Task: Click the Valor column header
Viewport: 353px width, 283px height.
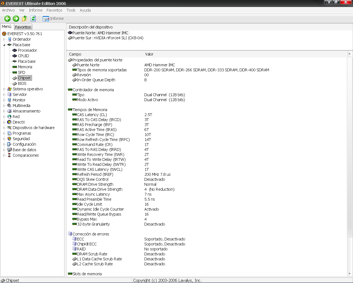Action: tap(245, 54)
